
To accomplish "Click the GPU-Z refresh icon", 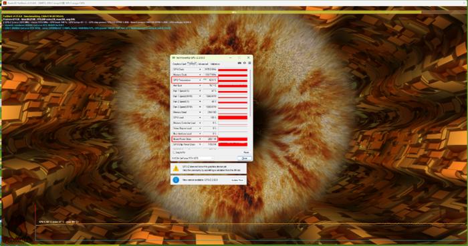I will 245,63.
